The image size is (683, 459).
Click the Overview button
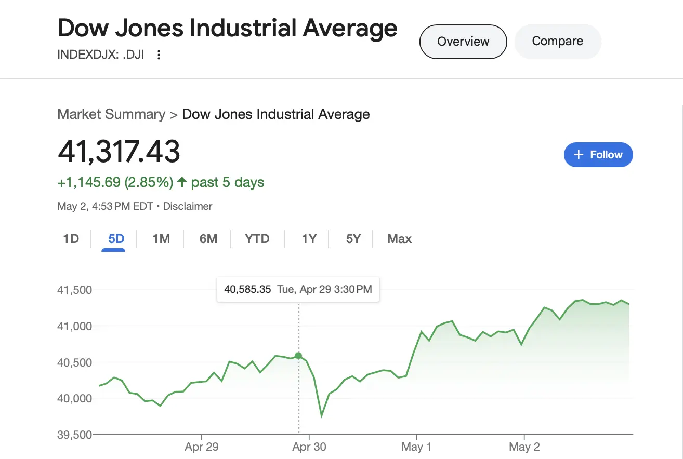(x=463, y=42)
